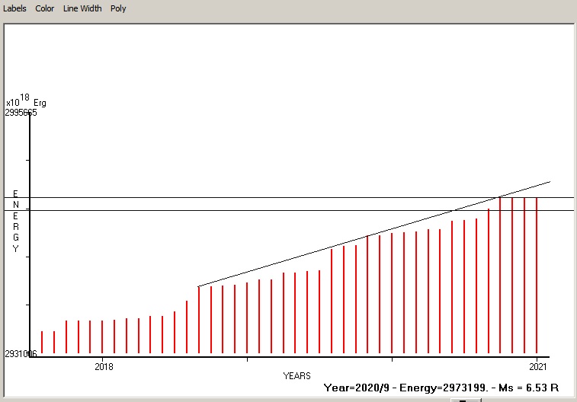
Task: Click the red bar where trend line starts
Action: point(198,320)
